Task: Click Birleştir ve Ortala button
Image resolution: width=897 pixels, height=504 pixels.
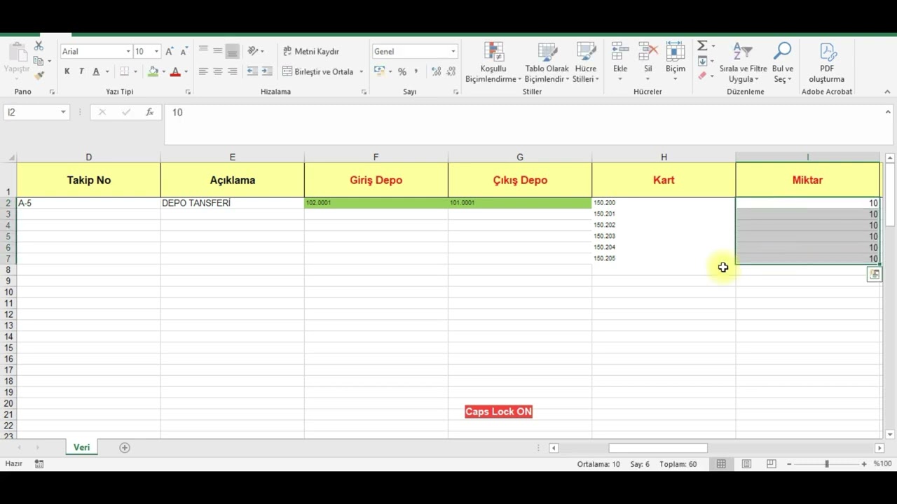Action: click(319, 71)
